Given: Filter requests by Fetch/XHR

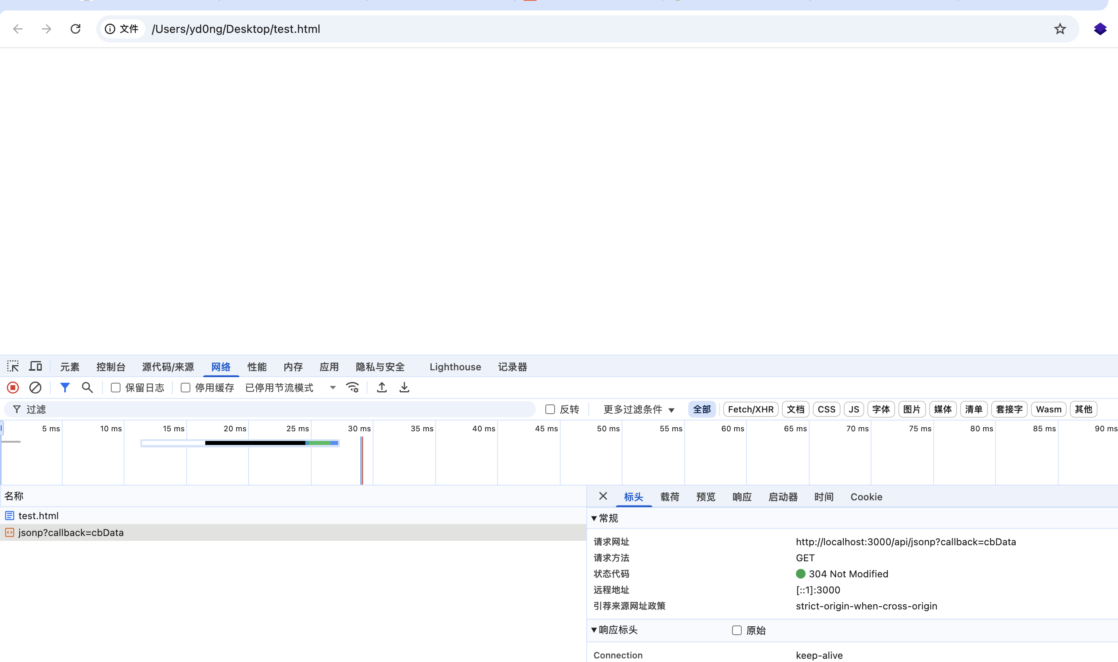Looking at the screenshot, I should coord(751,410).
